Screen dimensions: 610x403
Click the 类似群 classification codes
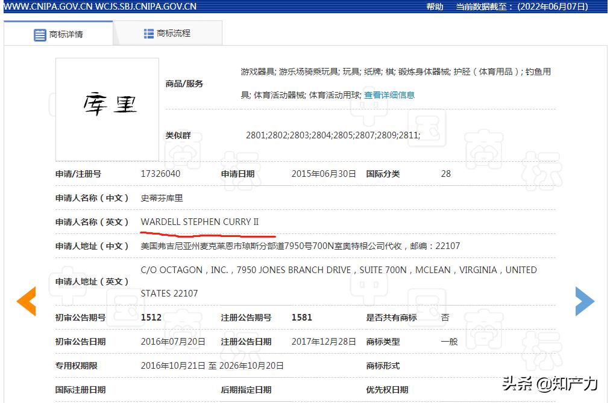click(x=333, y=136)
